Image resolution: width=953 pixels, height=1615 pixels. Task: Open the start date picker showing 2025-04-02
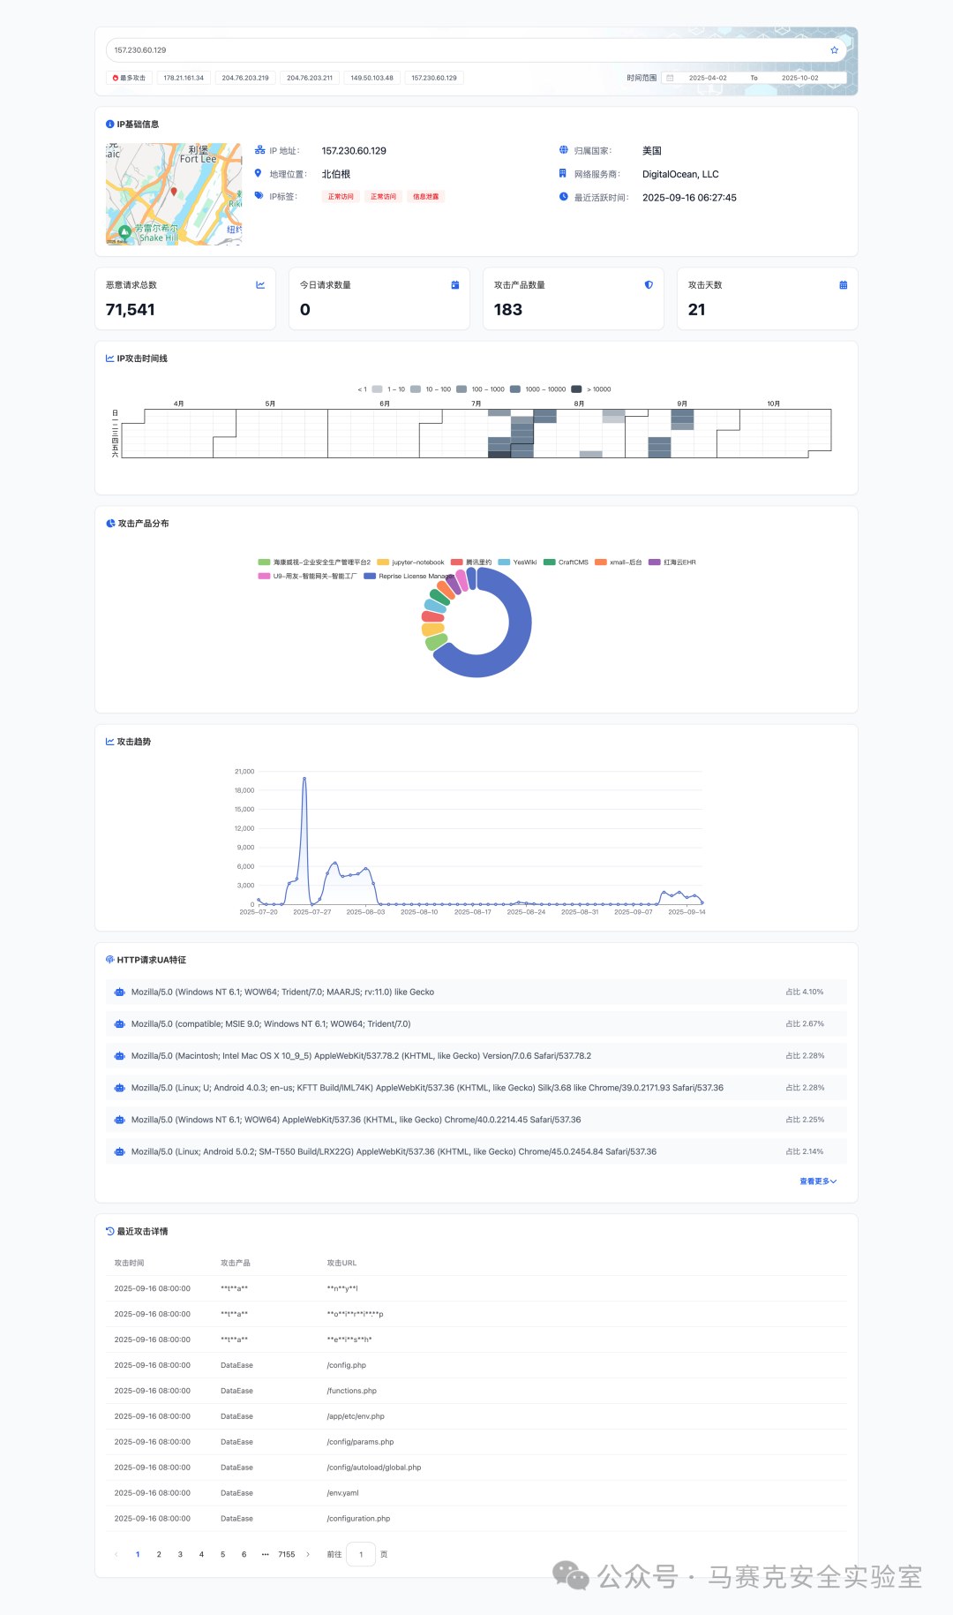coord(708,78)
